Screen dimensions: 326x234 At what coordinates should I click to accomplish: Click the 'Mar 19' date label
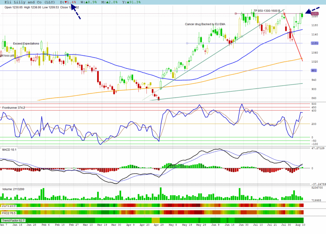click(x=102, y=225)
